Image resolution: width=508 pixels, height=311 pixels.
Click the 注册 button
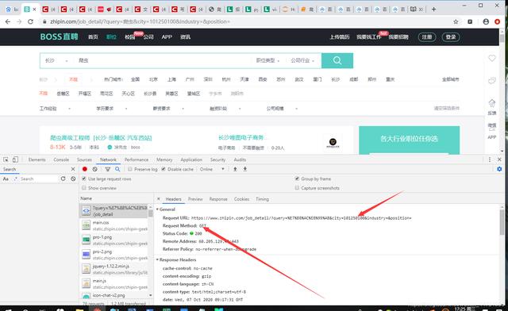coord(427,37)
